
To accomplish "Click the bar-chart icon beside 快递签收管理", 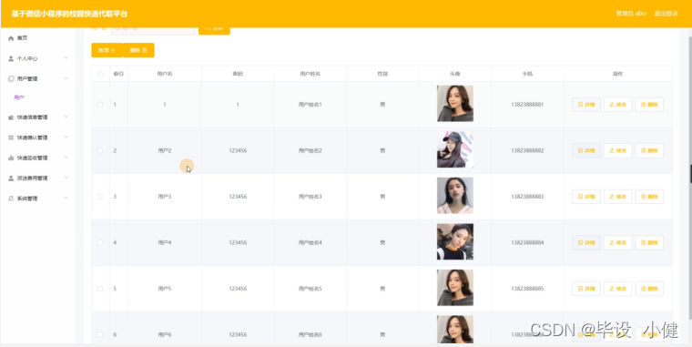I will coord(11,158).
